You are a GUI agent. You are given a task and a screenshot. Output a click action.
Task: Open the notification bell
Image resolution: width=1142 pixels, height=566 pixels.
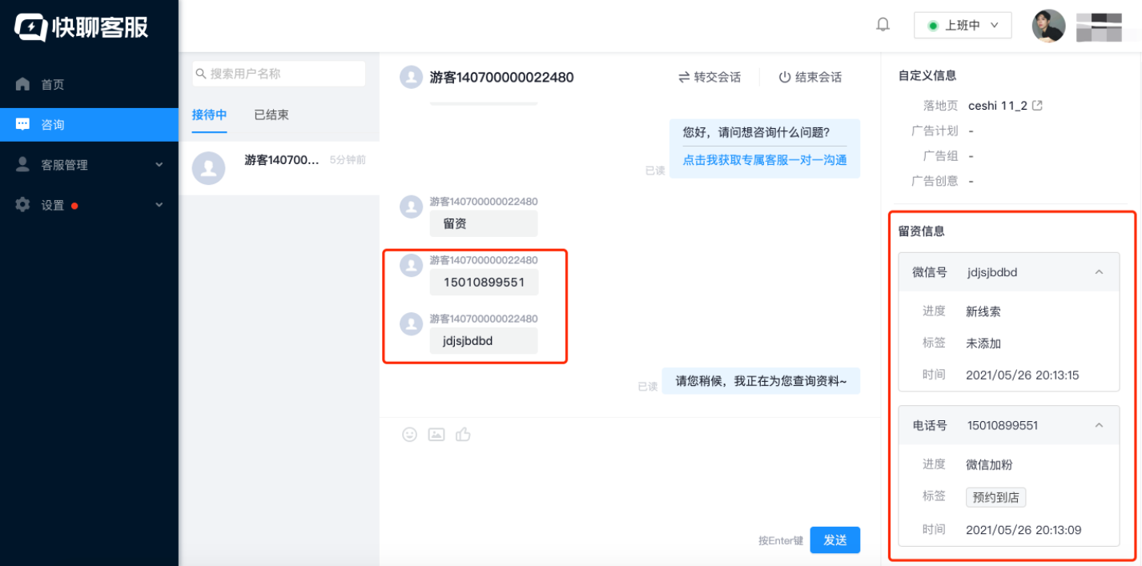(x=883, y=24)
